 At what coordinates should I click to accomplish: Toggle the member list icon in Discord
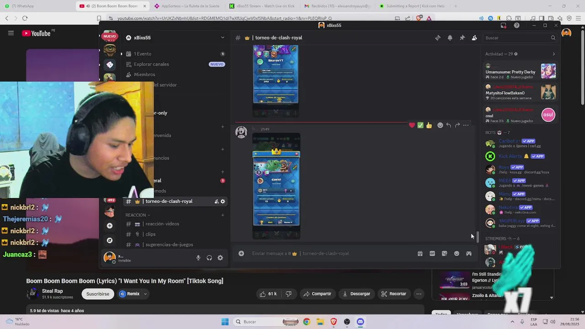click(474, 38)
